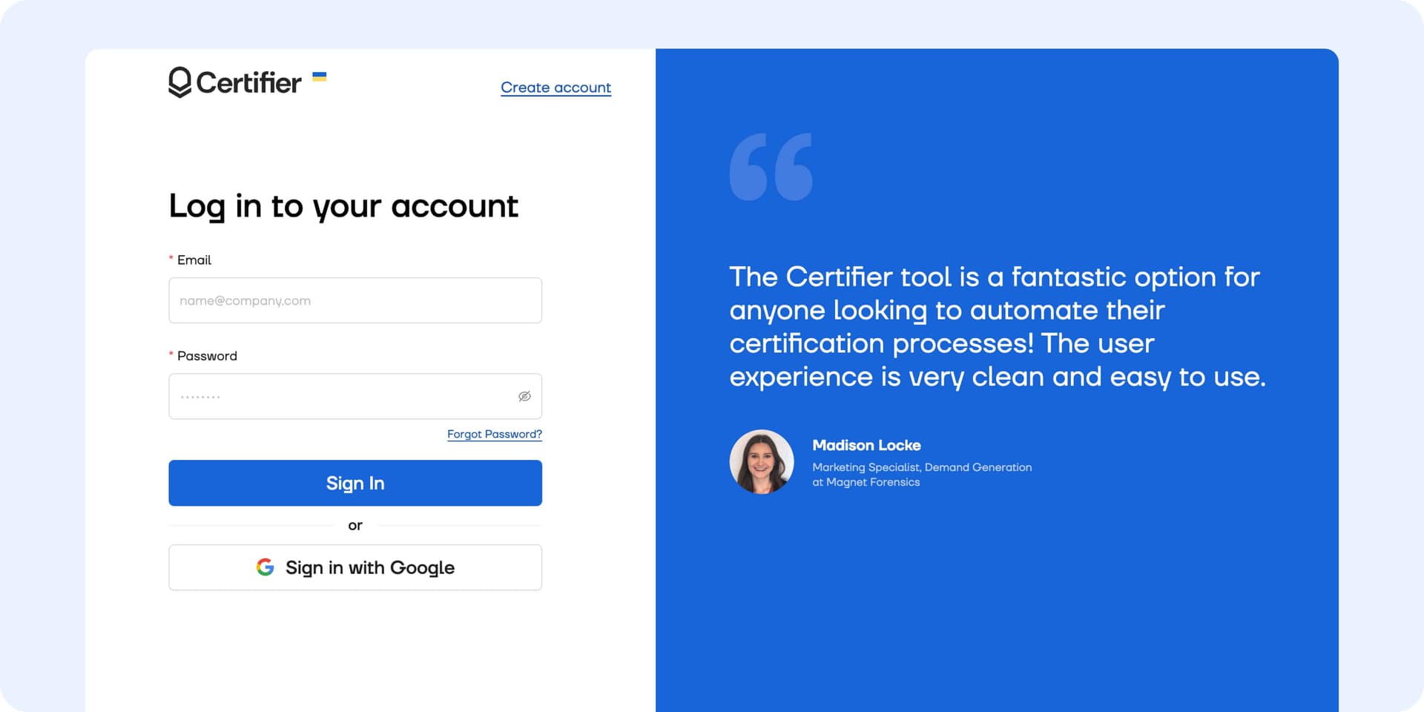The width and height of the screenshot is (1424, 712).
Task: Click the Certifier wordmark text
Action: 248,83
